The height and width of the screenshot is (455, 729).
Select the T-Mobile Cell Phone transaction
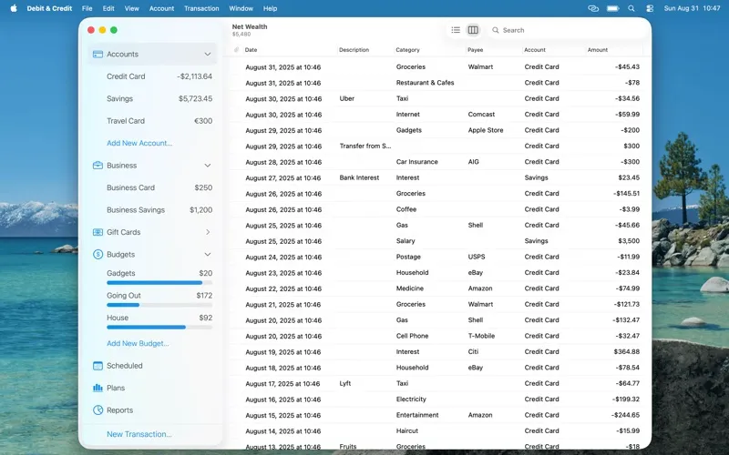tap(437, 336)
